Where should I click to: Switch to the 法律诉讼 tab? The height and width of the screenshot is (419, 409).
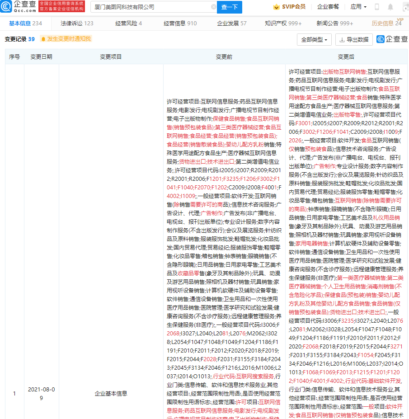(77, 24)
